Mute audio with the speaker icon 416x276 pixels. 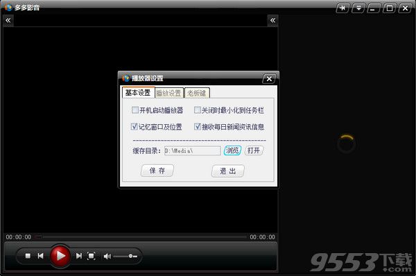107,256
